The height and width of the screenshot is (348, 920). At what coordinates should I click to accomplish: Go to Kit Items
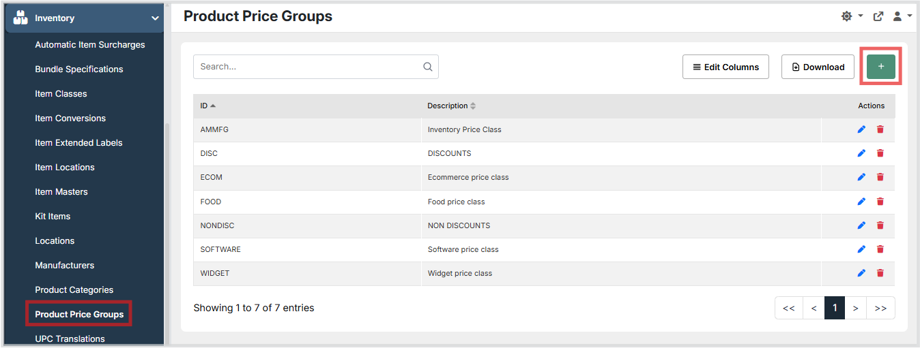click(x=53, y=217)
